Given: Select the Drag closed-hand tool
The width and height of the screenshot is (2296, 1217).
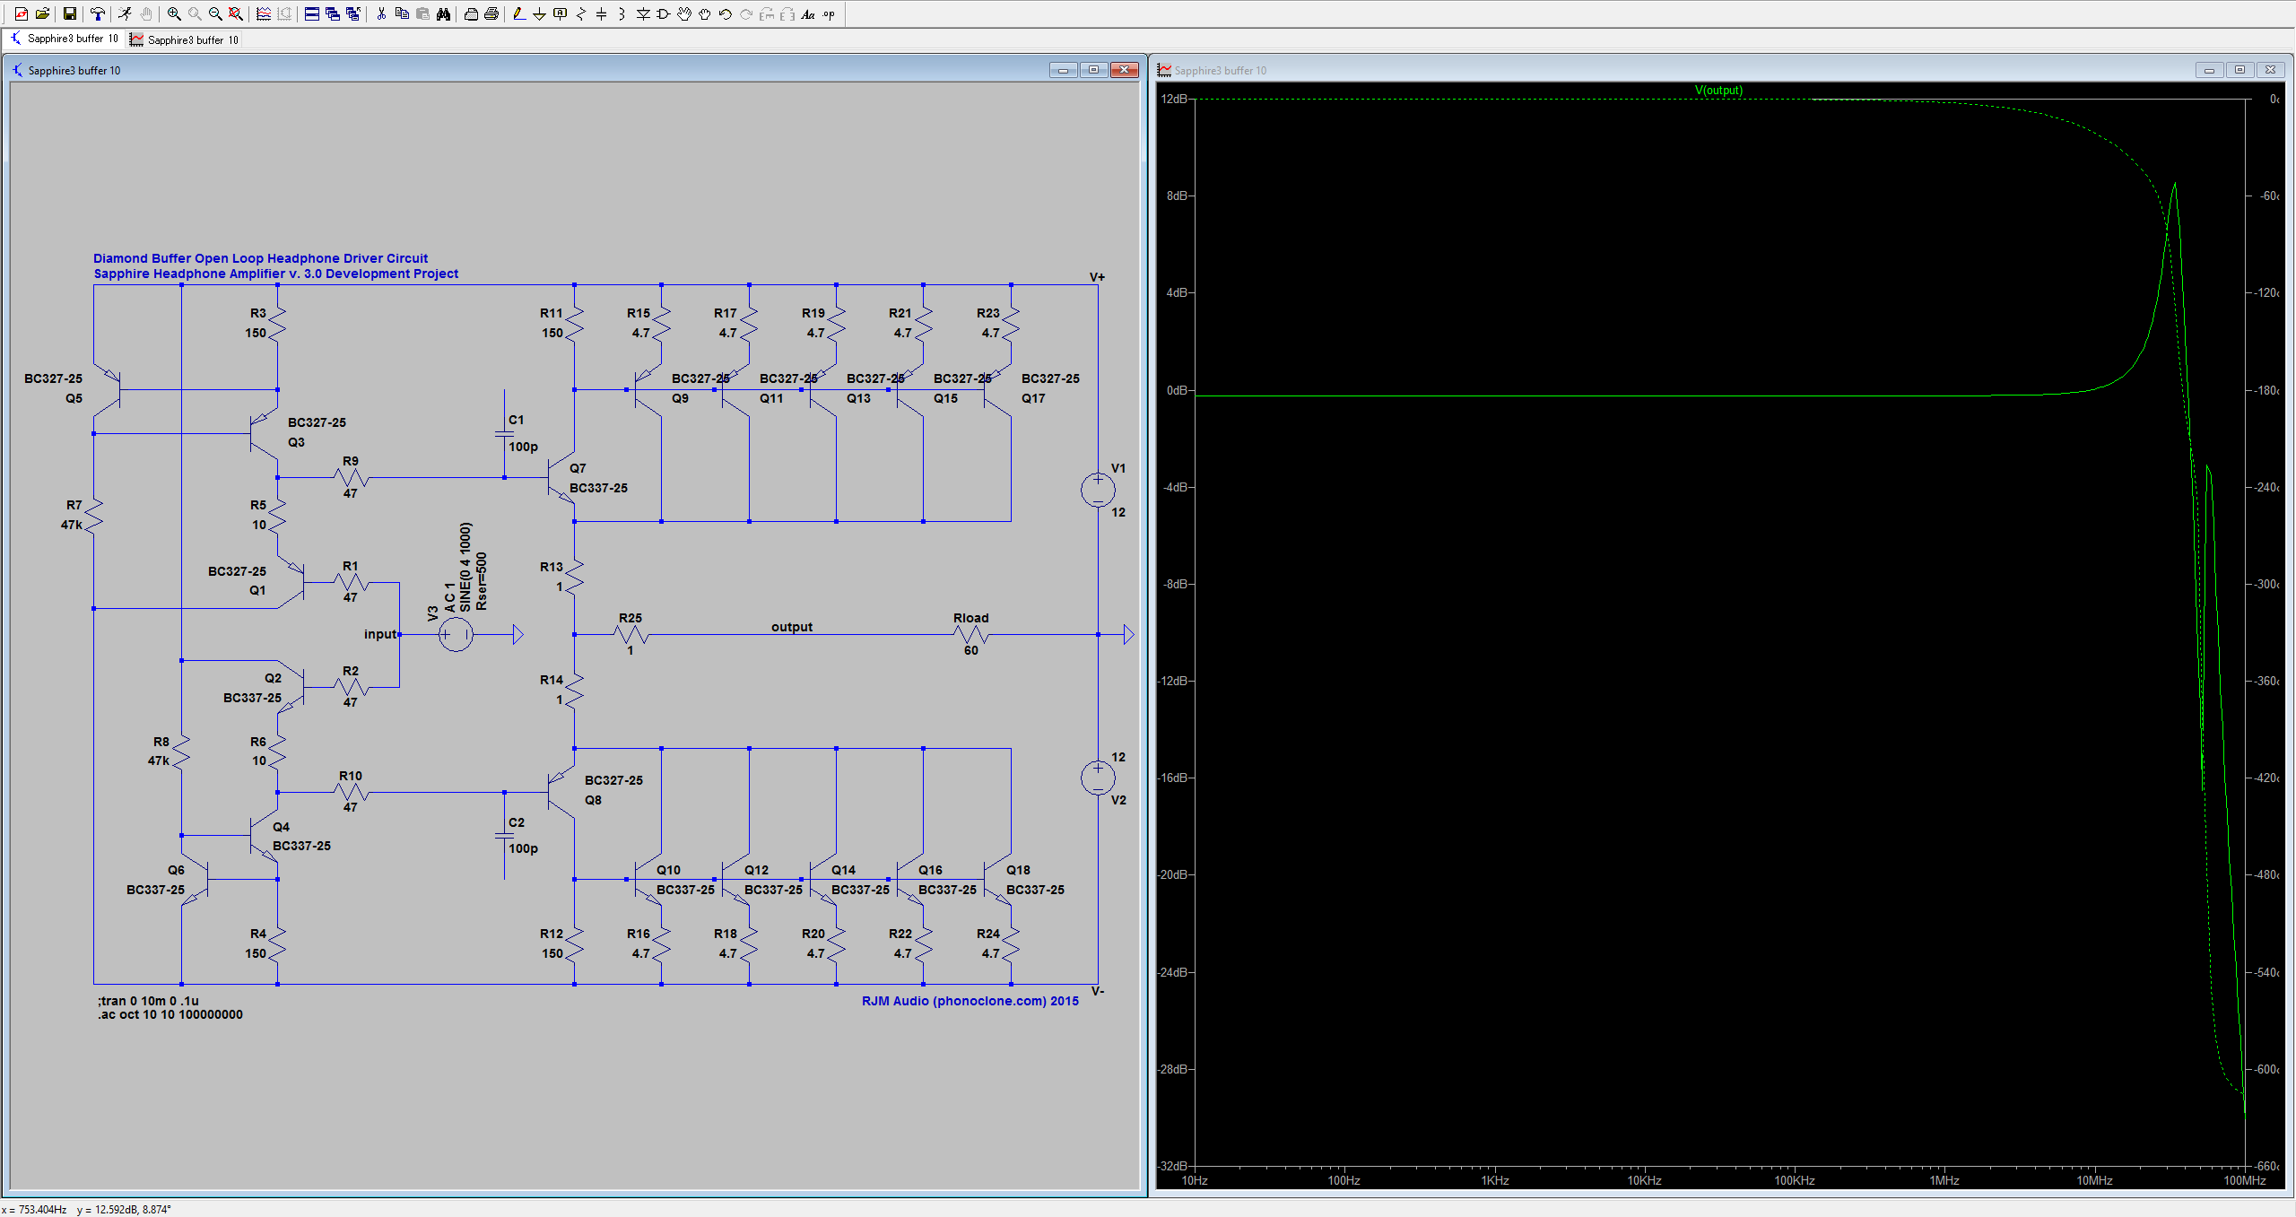Looking at the screenshot, I should [x=705, y=13].
